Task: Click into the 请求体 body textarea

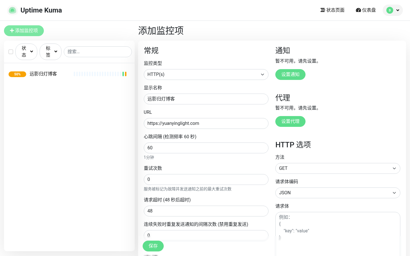Action: click(x=338, y=233)
